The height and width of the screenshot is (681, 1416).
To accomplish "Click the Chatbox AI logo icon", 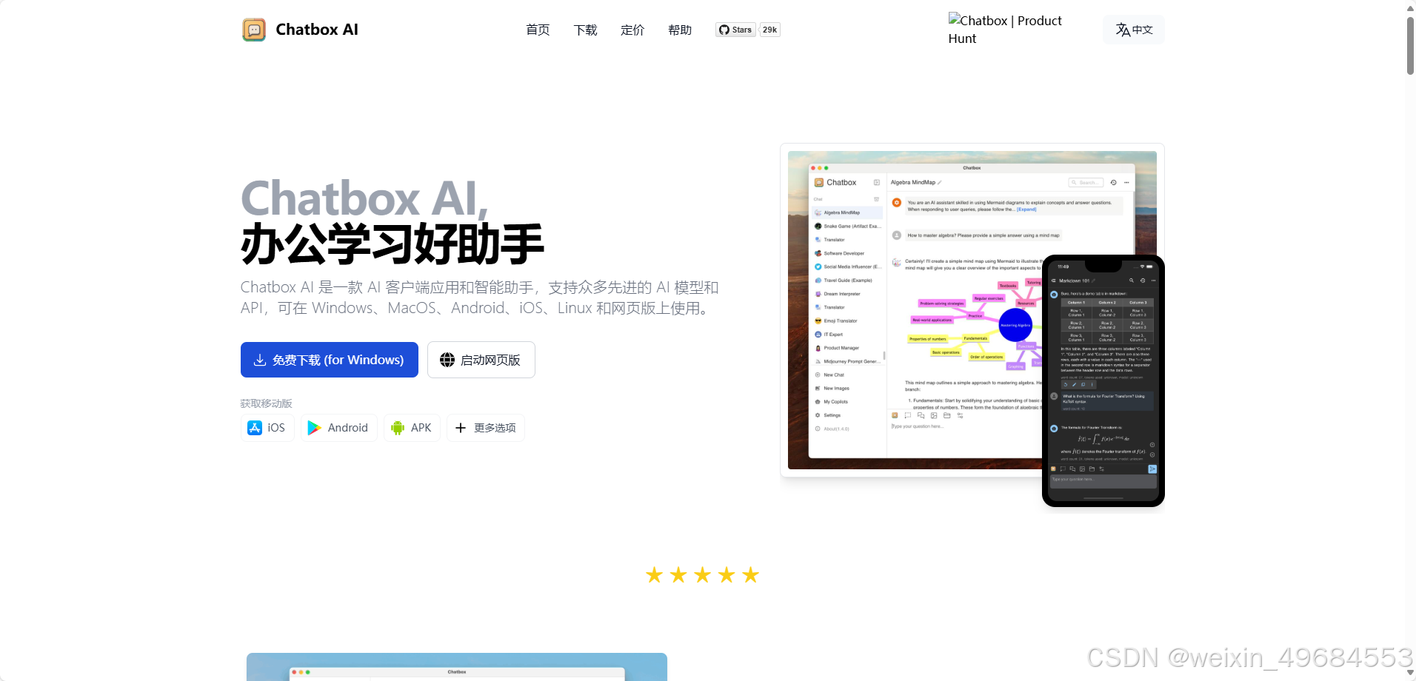I will pyautogui.click(x=254, y=30).
